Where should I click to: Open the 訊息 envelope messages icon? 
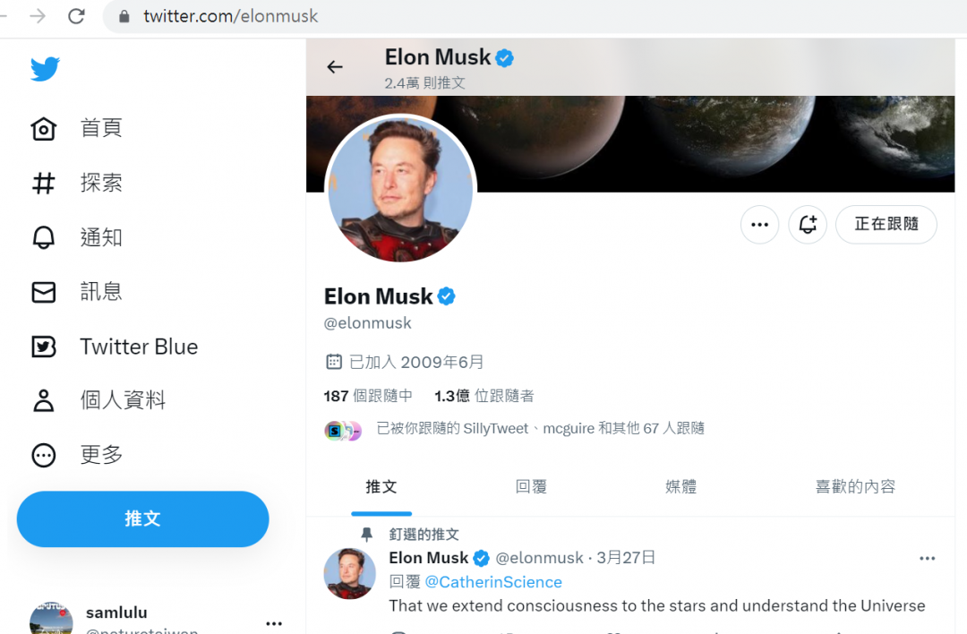[x=44, y=292]
